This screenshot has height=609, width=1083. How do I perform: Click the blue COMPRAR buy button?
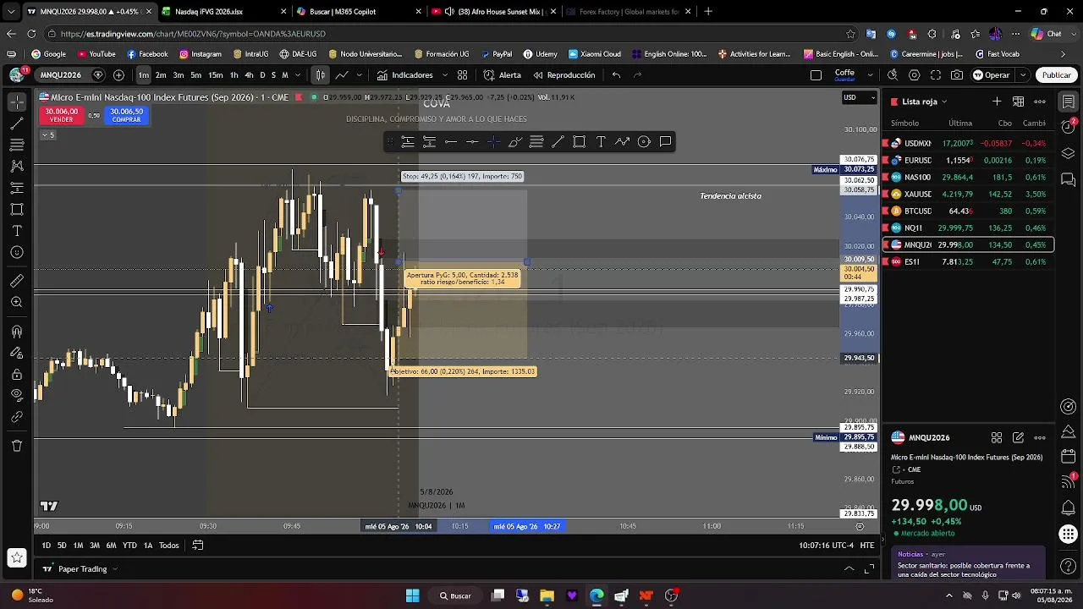click(x=127, y=115)
